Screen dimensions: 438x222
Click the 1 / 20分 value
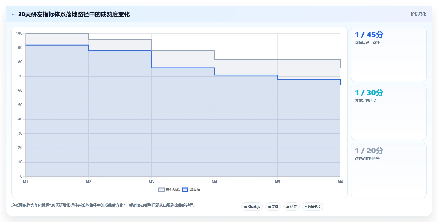pyautogui.click(x=369, y=151)
